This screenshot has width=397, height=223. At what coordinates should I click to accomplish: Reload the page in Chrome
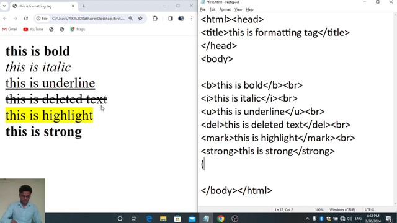[26, 19]
